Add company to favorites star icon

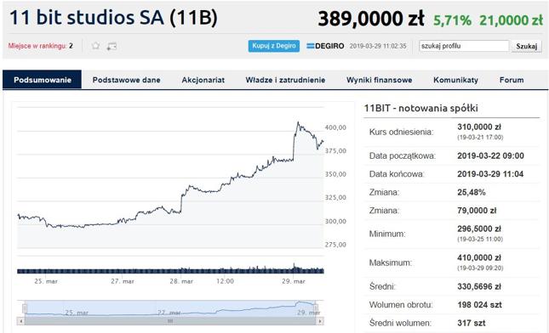tap(95, 46)
